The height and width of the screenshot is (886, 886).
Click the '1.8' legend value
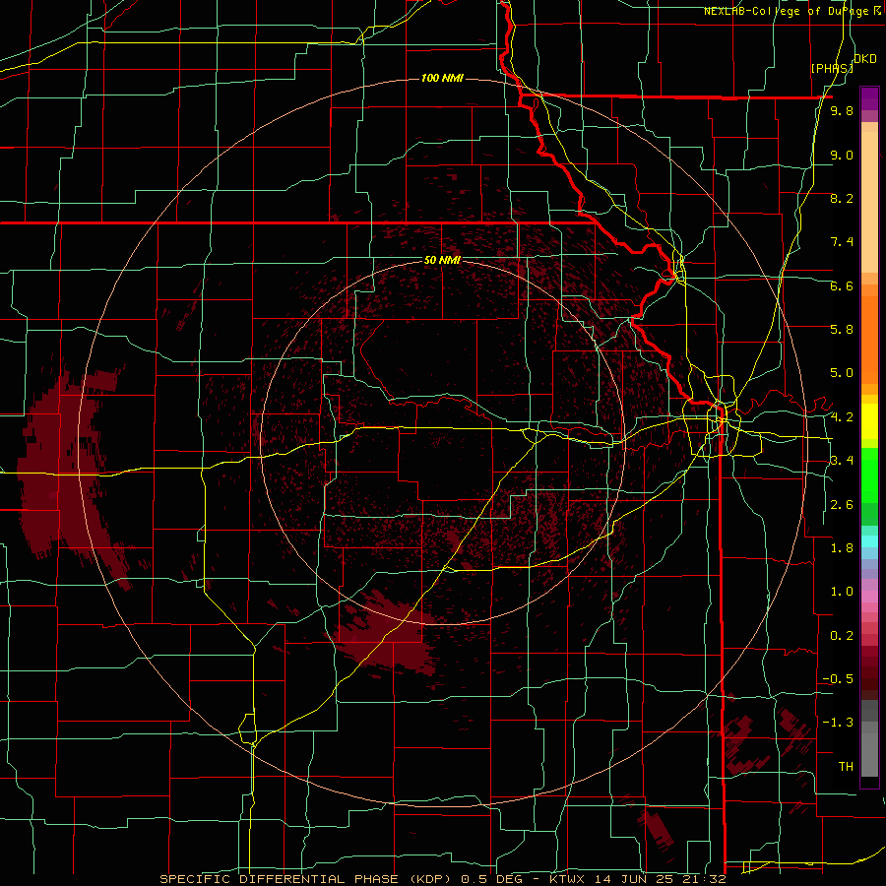(842, 548)
